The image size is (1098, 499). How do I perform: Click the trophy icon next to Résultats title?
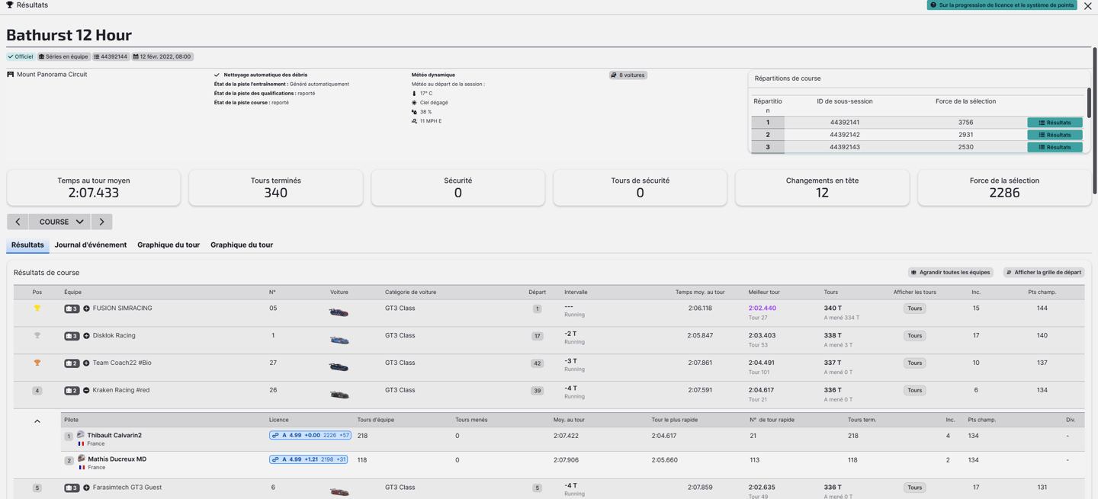tap(10, 5)
